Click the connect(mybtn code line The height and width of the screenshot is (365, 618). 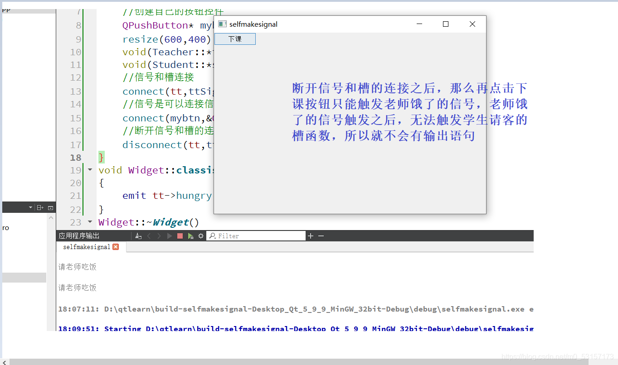point(168,118)
